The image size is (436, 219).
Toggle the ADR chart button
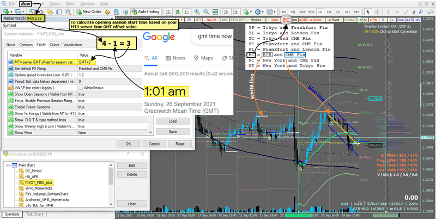[x=302, y=20]
